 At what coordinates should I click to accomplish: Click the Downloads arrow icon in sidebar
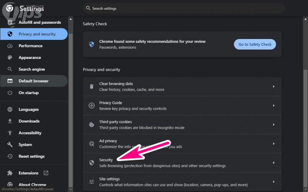10,121
